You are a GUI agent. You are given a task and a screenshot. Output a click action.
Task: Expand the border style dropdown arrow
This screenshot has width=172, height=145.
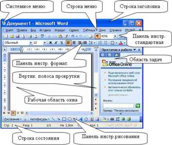coord(117,43)
